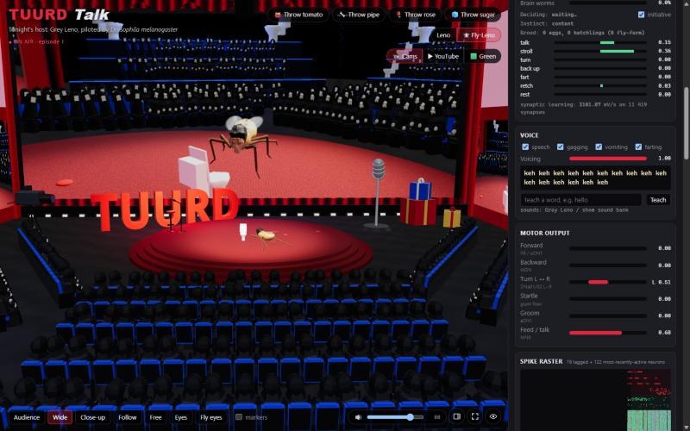Switch to the Cams view
The width and height of the screenshot is (690, 431).
point(405,56)
